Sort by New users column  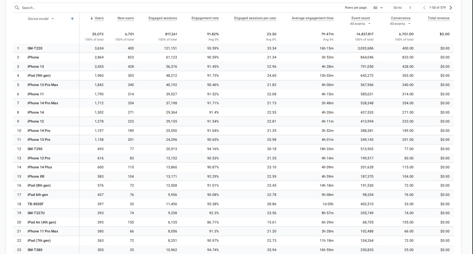coord(126,18)
